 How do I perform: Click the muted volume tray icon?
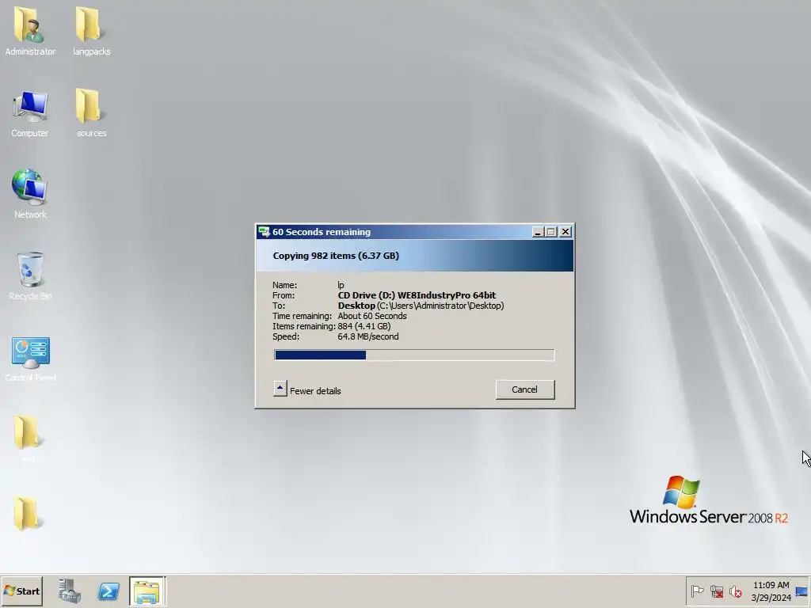735,591
